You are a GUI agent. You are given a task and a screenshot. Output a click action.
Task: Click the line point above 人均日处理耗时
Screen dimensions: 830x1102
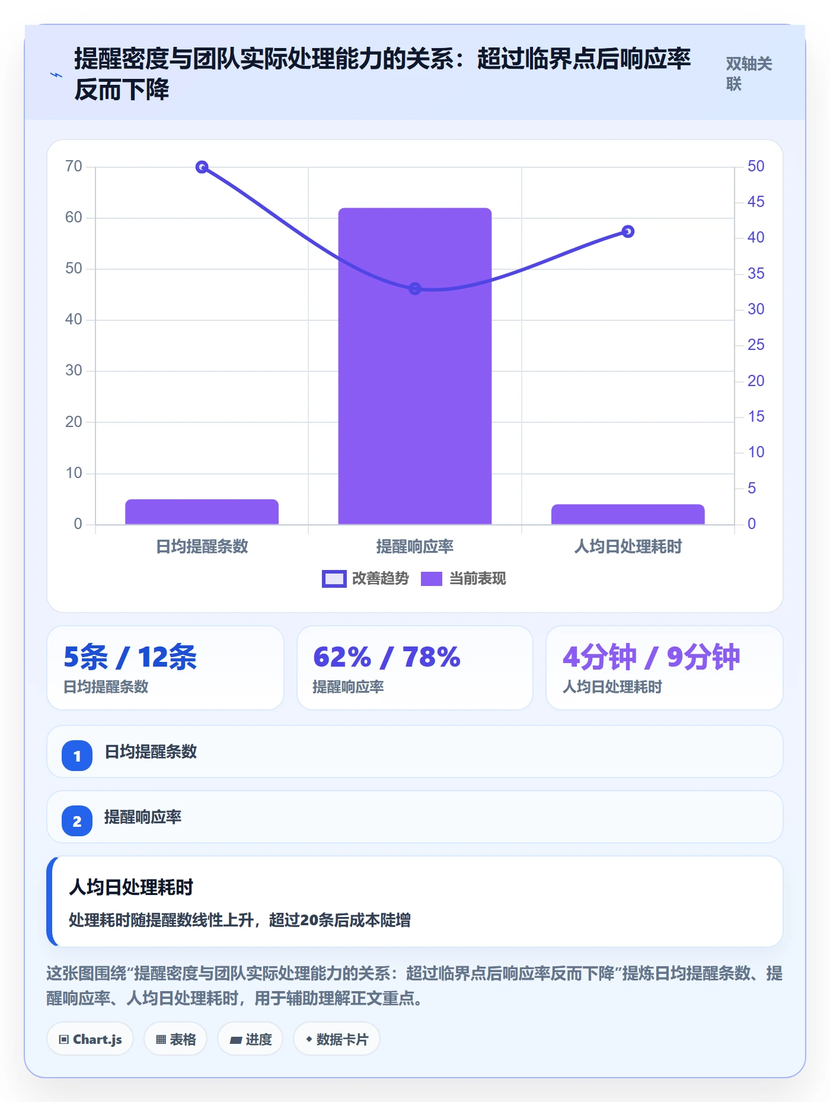[628, 231]
